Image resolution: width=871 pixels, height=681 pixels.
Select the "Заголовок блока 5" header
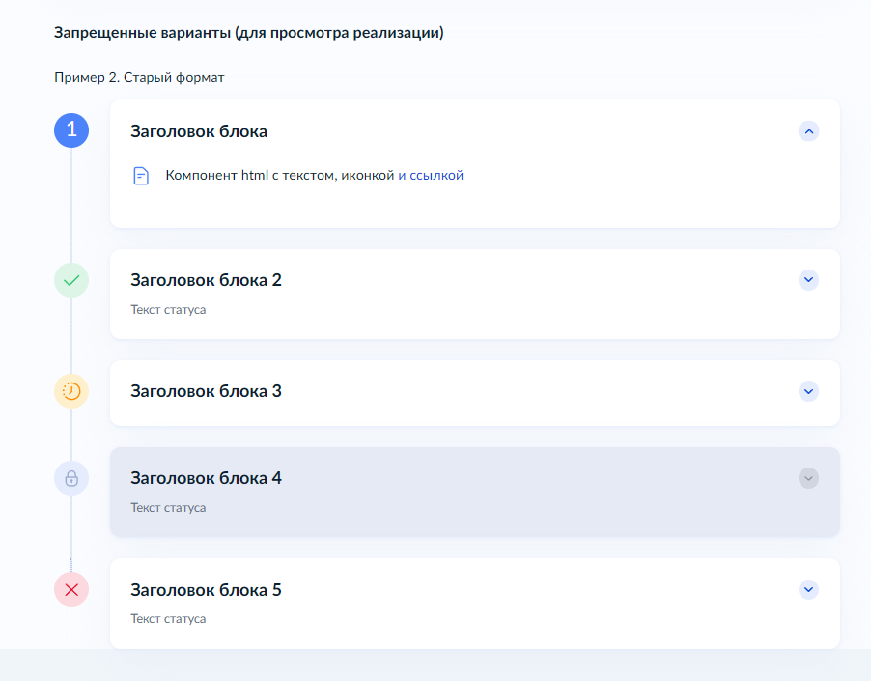206,590
